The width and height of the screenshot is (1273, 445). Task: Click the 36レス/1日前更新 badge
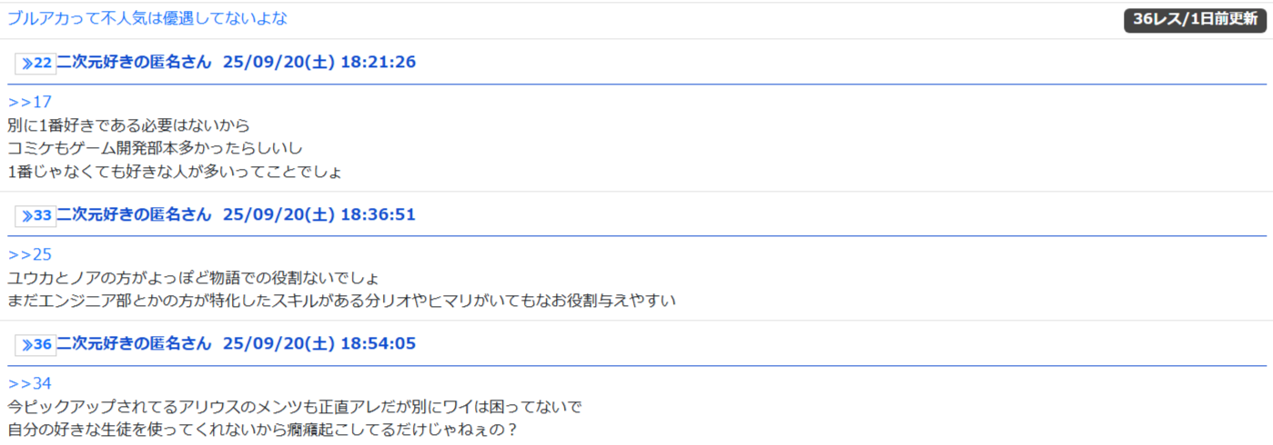click(1195, 19)
